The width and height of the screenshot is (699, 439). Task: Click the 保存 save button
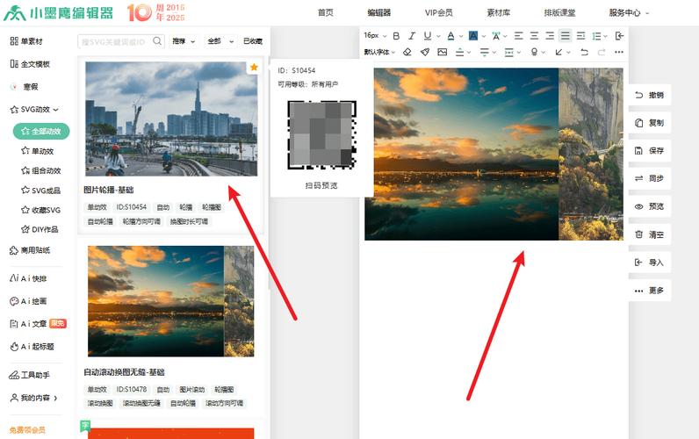(x=650, y=151)
